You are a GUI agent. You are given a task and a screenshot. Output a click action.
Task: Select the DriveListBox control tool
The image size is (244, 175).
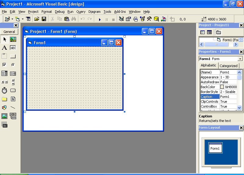pos(13,90)
